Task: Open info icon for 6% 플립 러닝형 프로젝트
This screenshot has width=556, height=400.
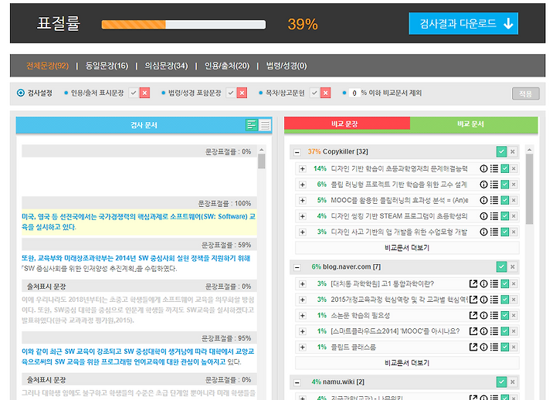Action: tap(483, 185)
